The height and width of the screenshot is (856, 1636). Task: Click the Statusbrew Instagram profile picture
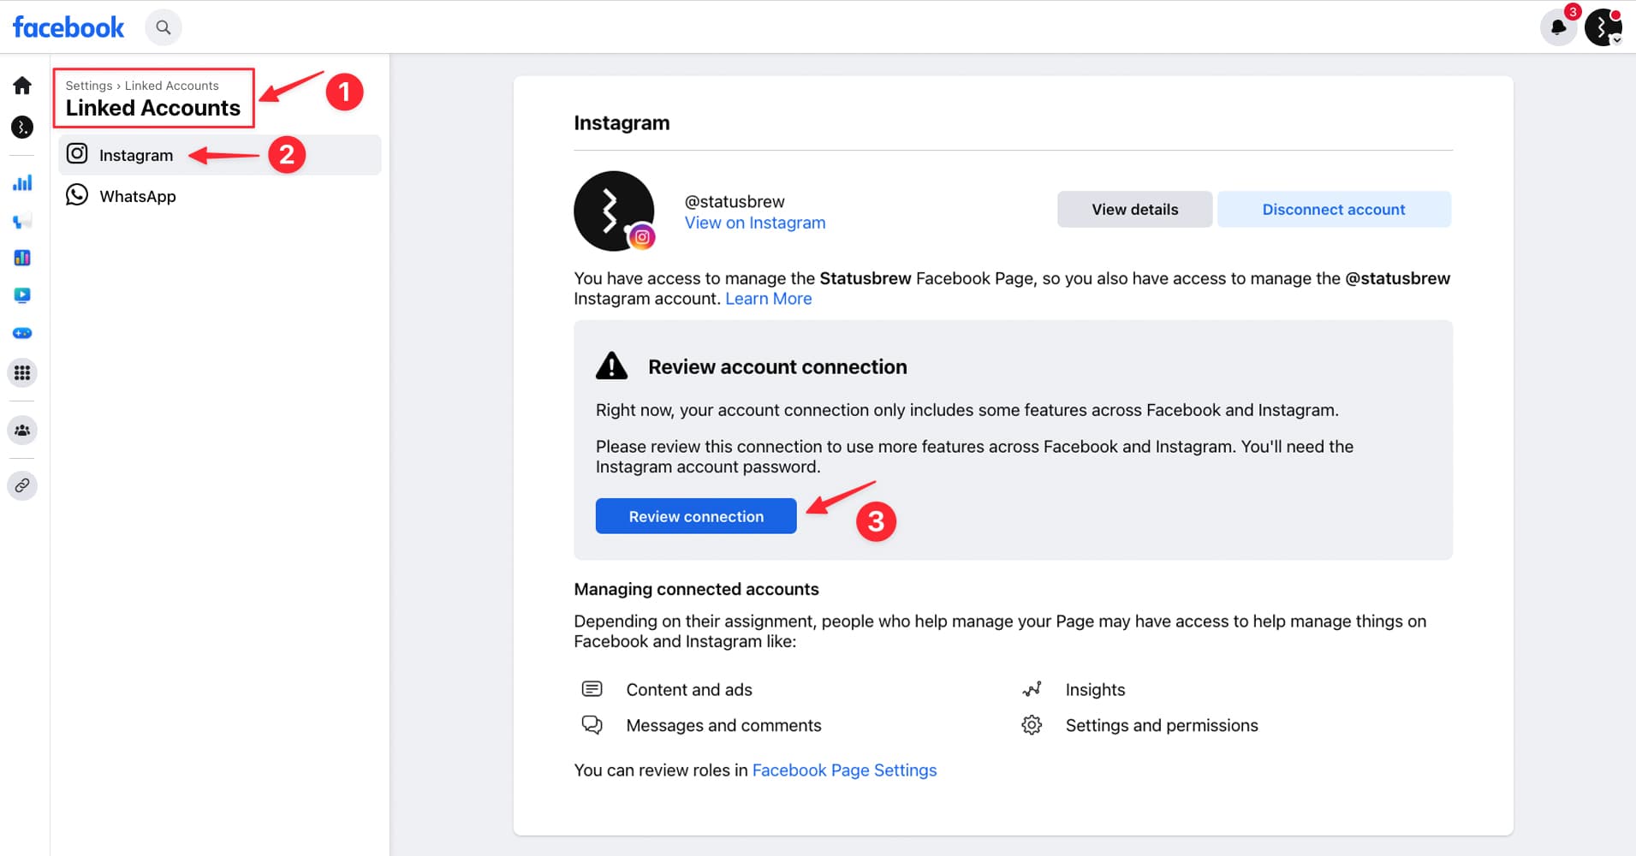pos(614,211)
